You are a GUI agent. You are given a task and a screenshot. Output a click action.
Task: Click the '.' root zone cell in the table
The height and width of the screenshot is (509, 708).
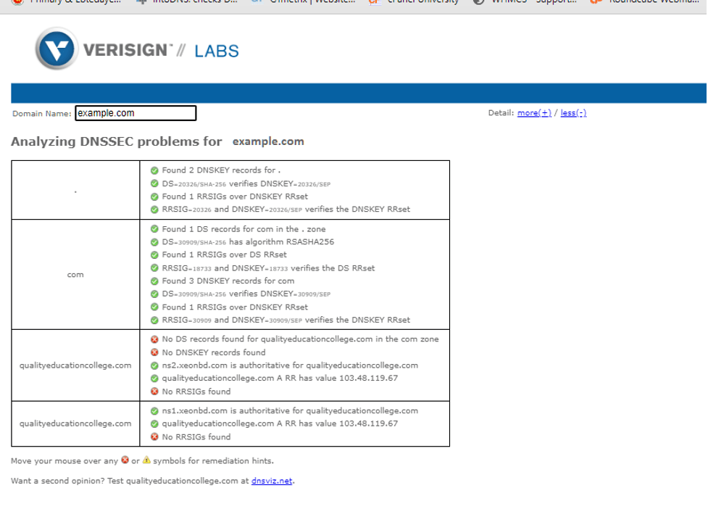click(x=75, y=190)
